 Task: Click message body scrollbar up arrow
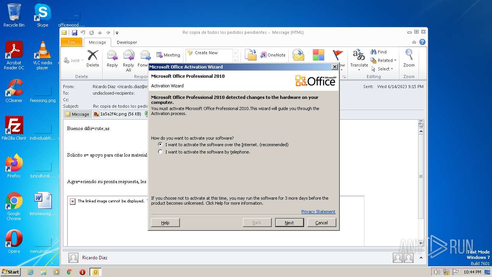pos(421,131)
